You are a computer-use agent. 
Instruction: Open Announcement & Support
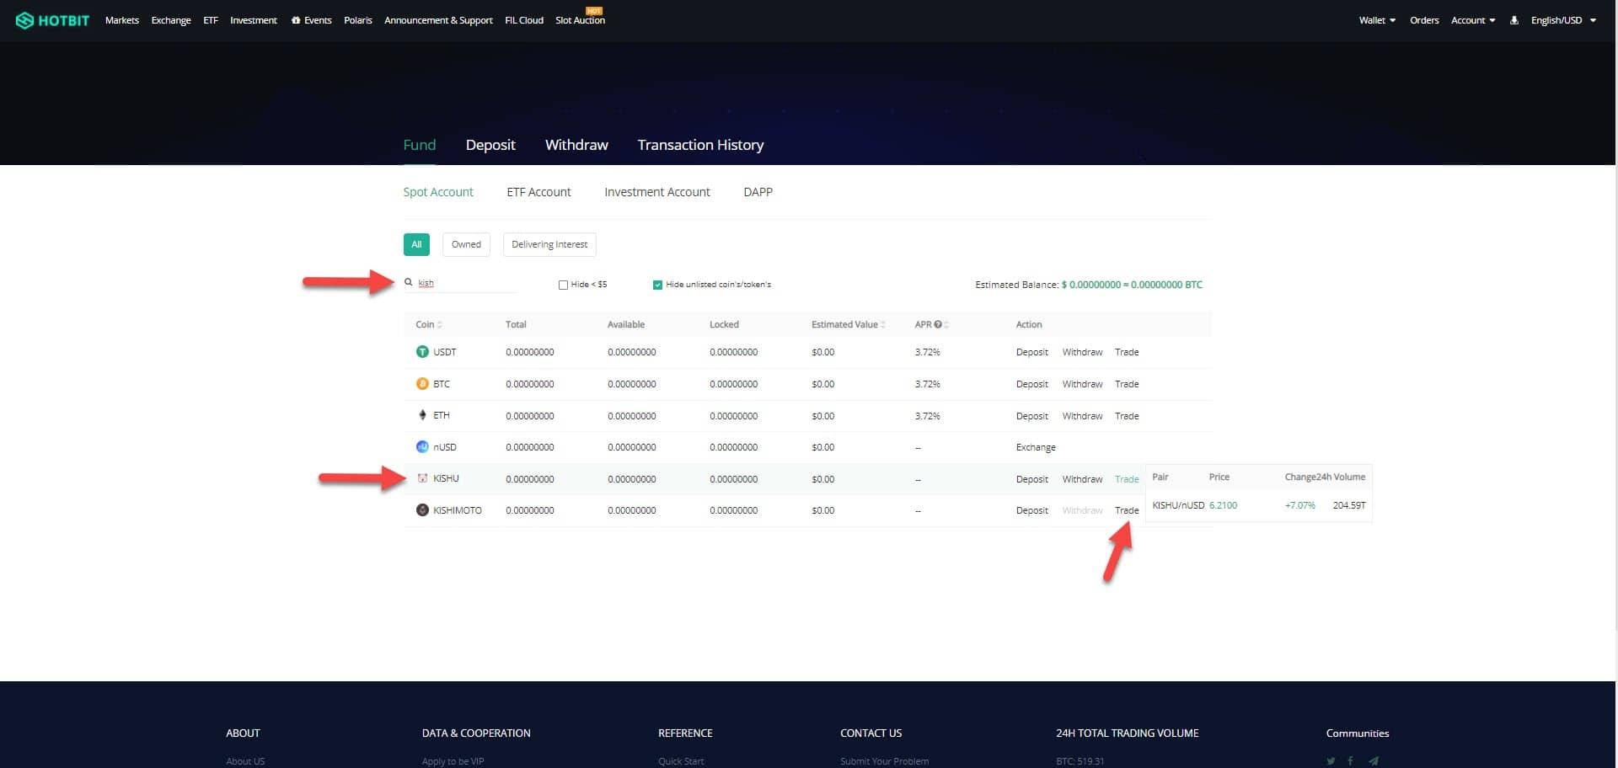click(438, 20)
